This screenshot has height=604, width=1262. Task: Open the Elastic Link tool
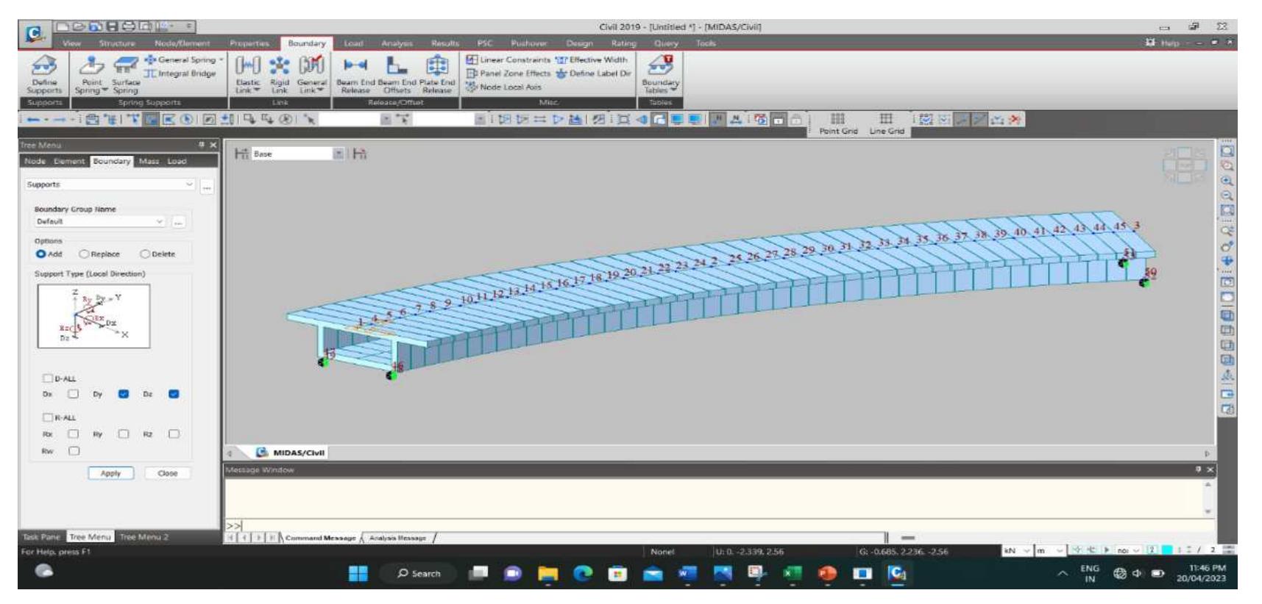click(x=248, y=76)
